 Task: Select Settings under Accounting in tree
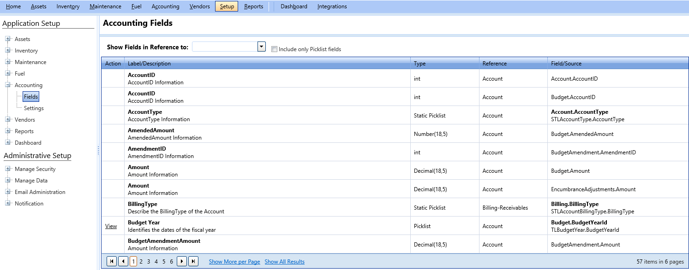pyautogui.click(x=34, y=108)
